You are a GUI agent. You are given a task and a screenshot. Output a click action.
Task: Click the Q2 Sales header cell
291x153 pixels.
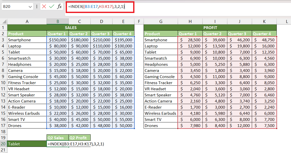coord(58,138)
